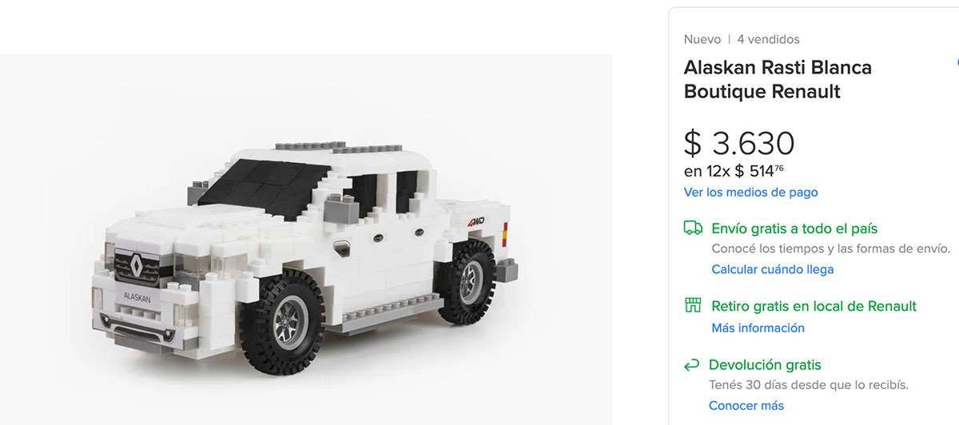Click the Nuevo condition label

702,39
